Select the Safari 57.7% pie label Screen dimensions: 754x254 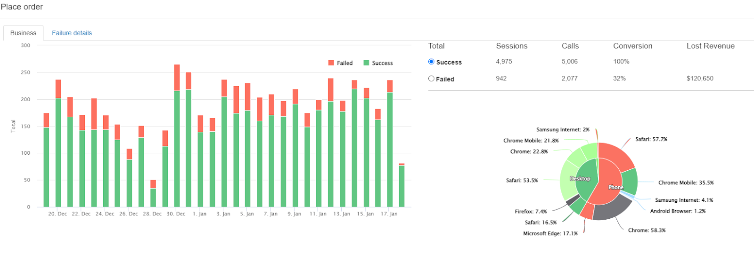pyautogui.click(x=651, y=139)
